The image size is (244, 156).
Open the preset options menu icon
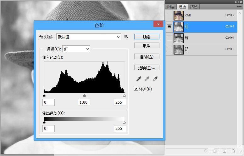pyautogui.click(x=126, y=37)
